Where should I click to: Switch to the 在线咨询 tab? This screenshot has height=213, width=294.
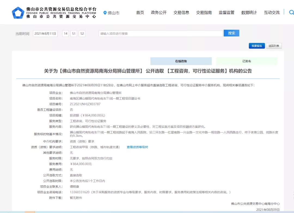tap(181, 61)
